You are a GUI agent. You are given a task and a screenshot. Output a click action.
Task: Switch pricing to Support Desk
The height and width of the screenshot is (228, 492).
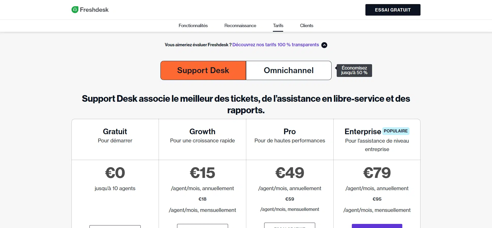coord(203,70)
